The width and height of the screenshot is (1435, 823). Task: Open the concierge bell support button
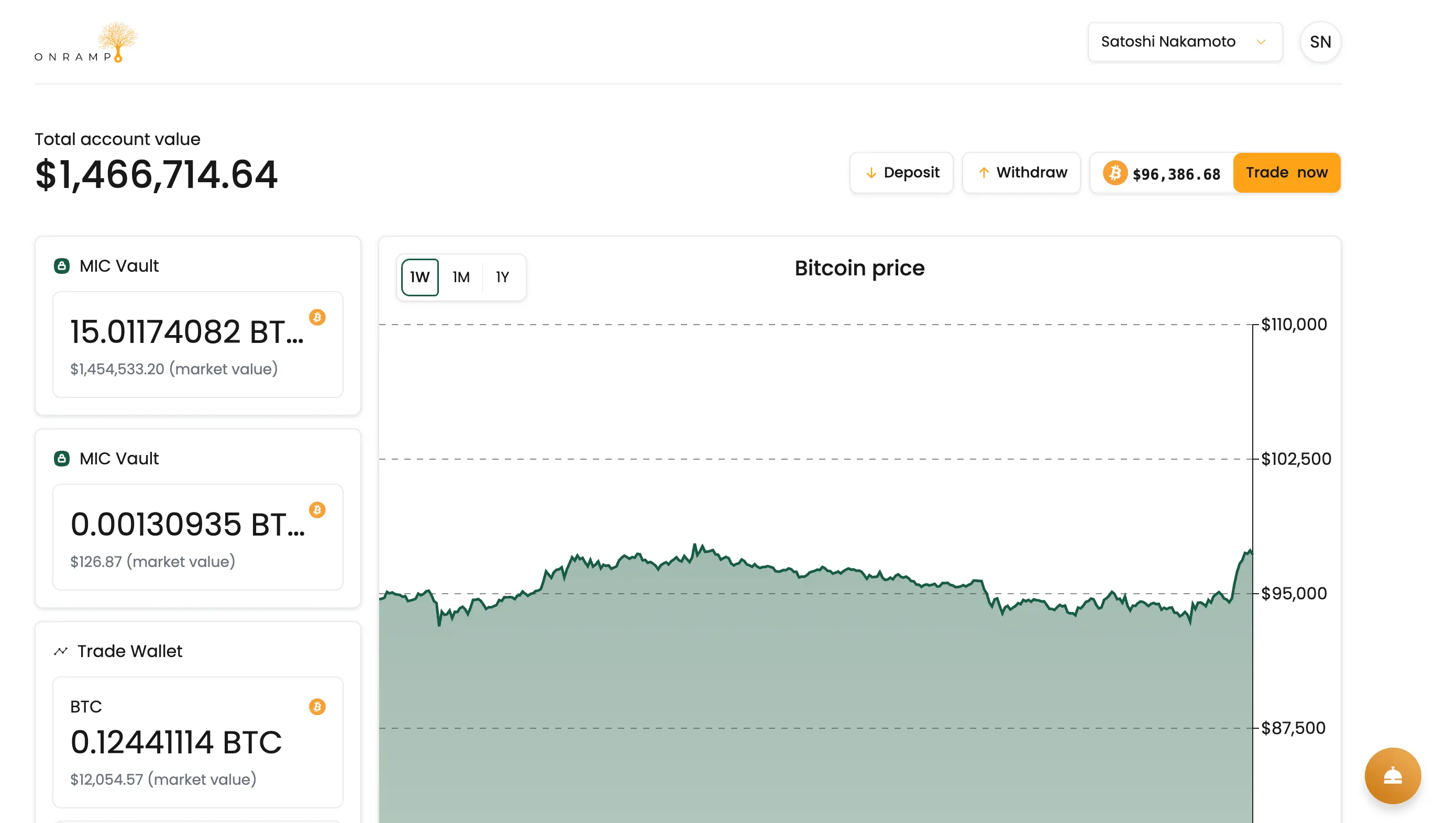[1392, 775]
